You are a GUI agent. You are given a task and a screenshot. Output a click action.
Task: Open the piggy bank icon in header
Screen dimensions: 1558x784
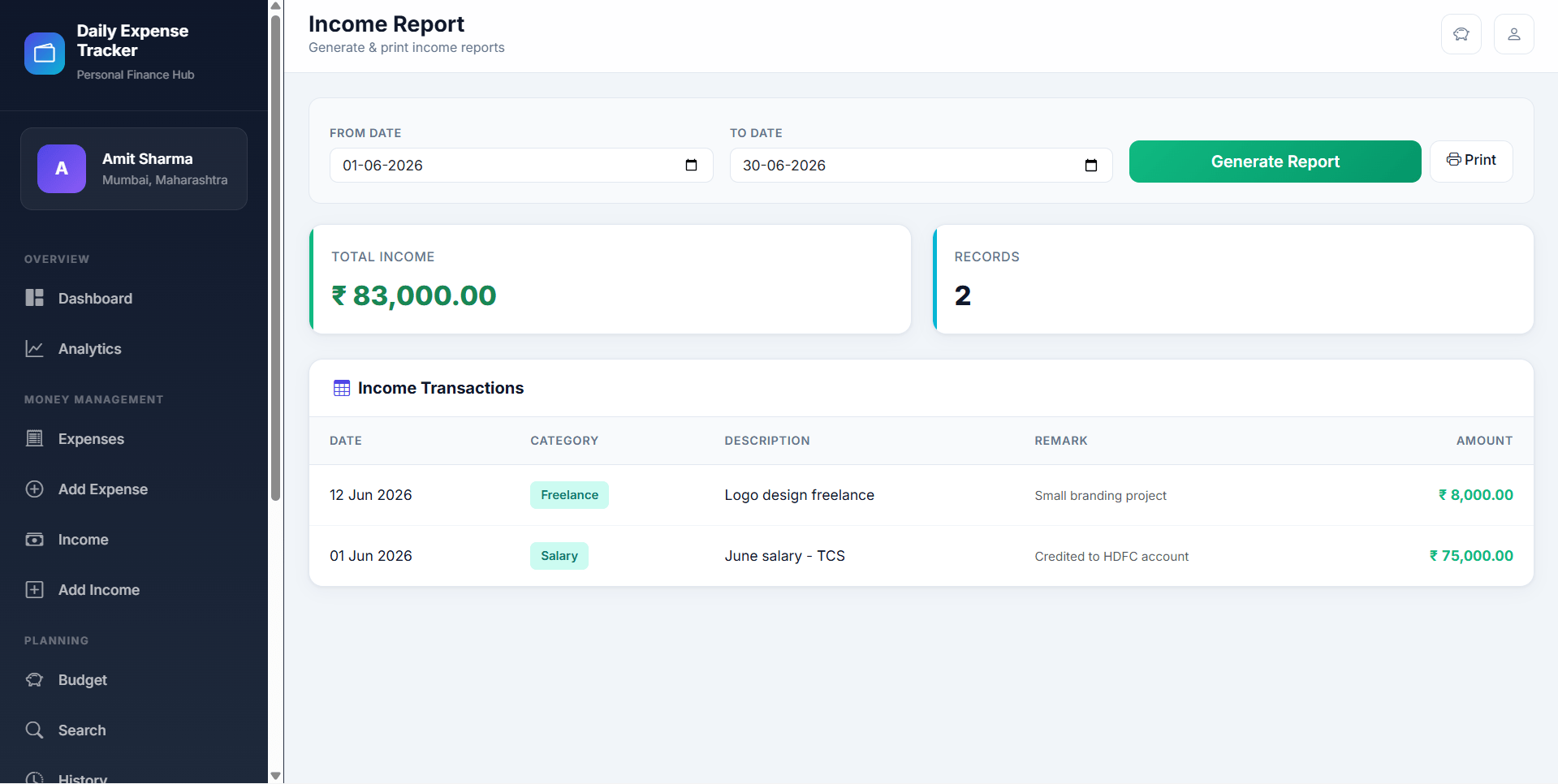(x=1461, y=34)
